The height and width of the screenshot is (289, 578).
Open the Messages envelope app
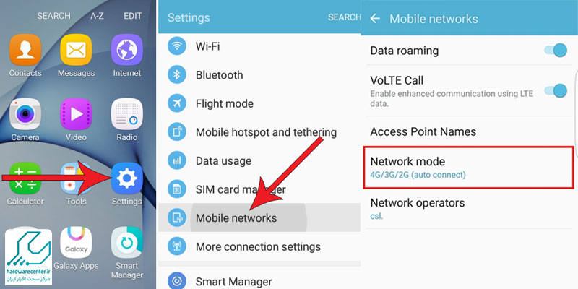click(x=76, y=50)
